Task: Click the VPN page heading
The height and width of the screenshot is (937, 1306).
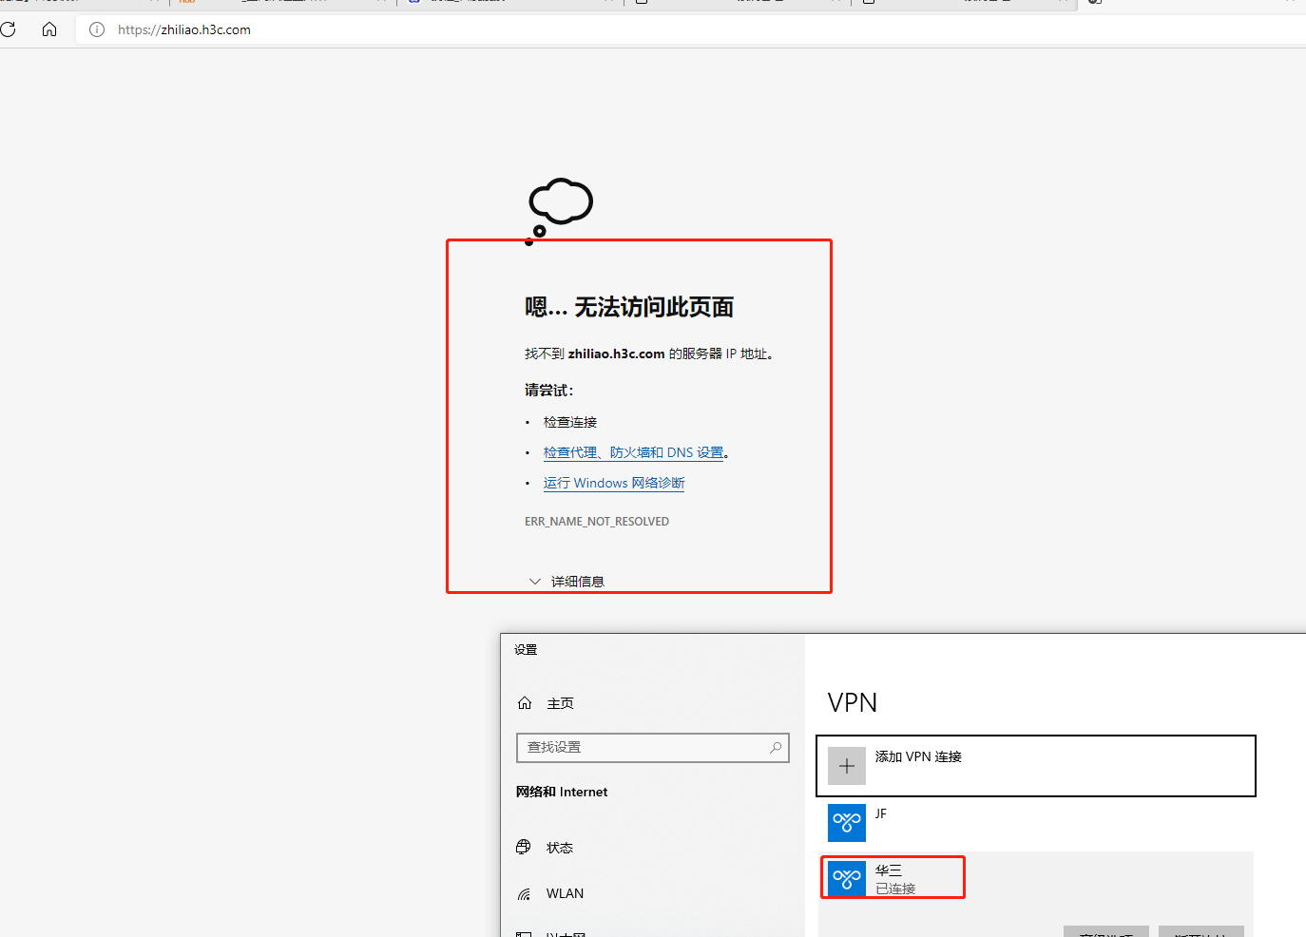Action: [x=853, y=702]
